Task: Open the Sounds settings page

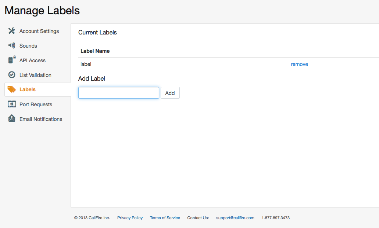Action: pos(28,45)
